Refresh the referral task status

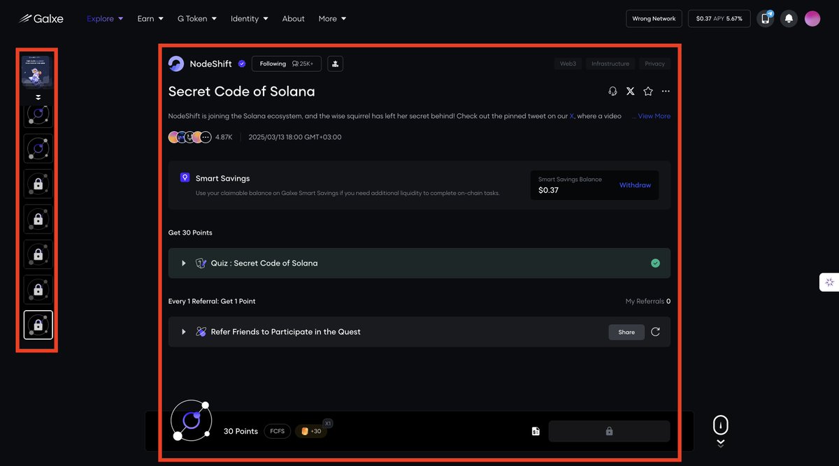(x=655, y=332)
